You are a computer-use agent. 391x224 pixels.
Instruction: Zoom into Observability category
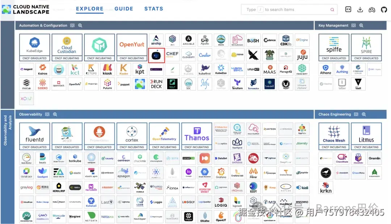(x=55, y=114)
